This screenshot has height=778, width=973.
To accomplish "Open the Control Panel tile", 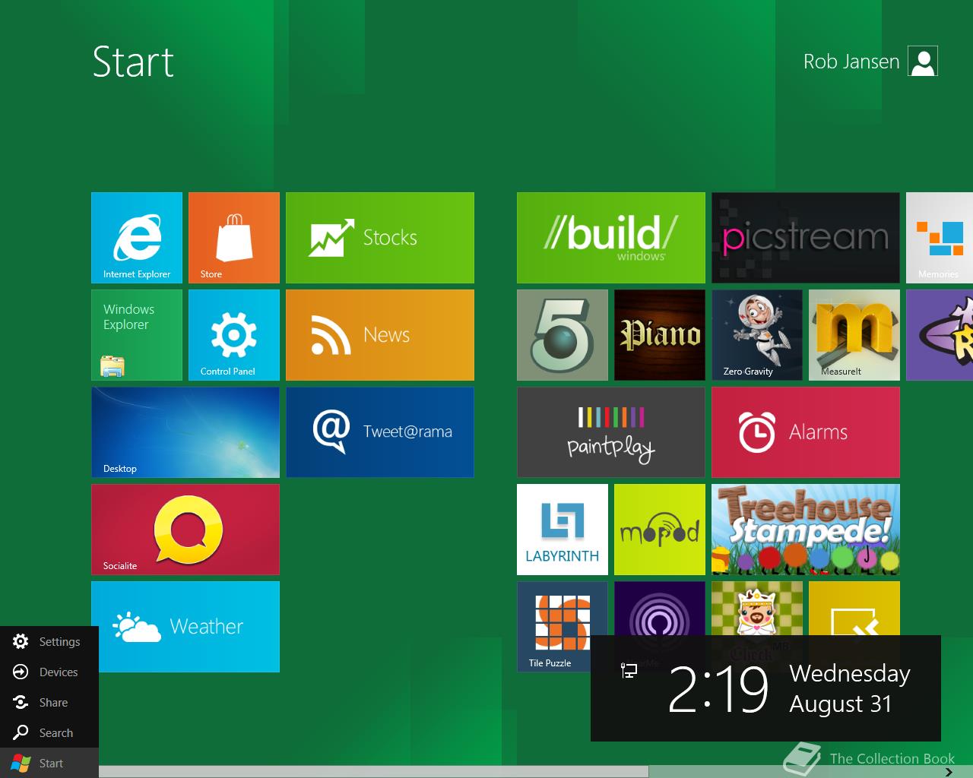I will tap(234, 335).
